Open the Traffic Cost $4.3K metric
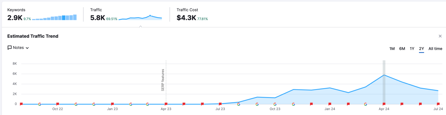This screenshot has height=115, width=446. 192,14
